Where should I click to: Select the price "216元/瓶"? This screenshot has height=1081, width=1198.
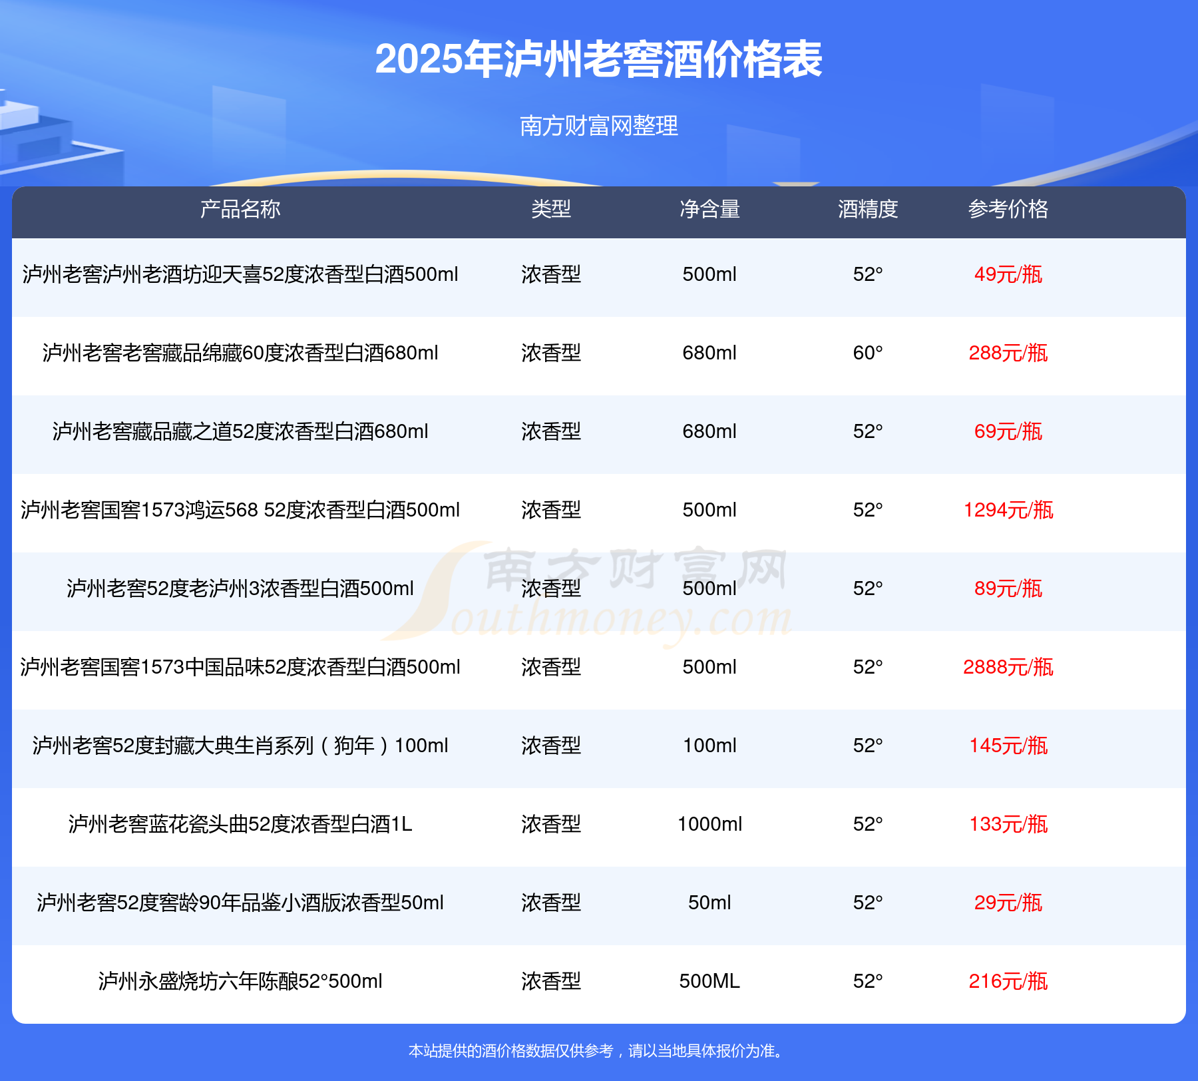[x=1008, y=981]
